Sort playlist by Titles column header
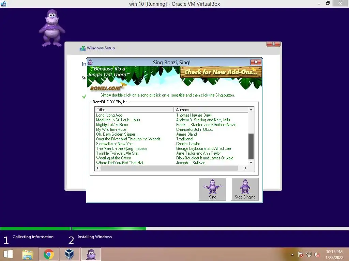 pos(134,110)
